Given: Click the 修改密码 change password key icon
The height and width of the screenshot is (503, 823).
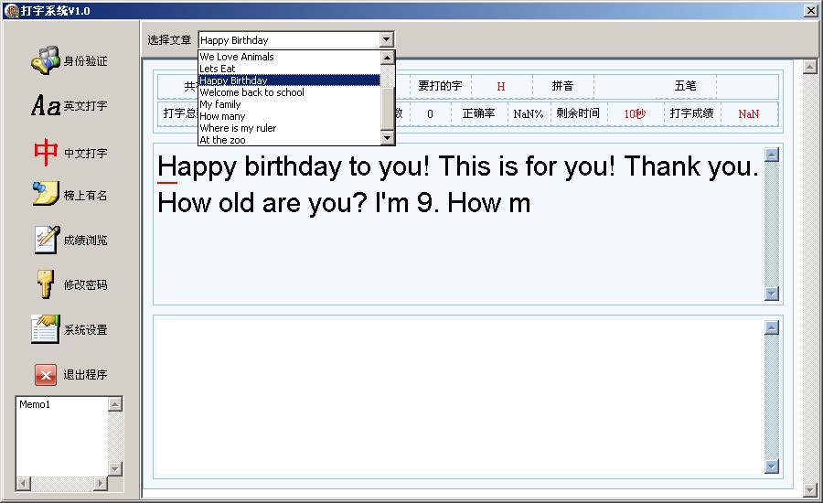Looking at the screenshot, I should pyautogui.click(x=46, y=284).
